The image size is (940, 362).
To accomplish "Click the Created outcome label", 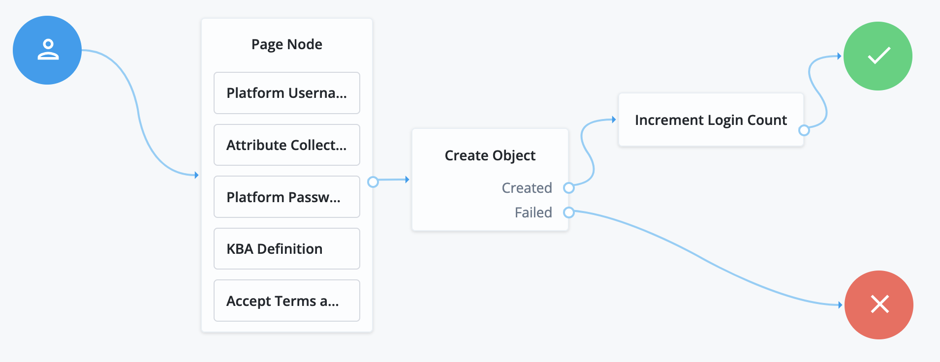I will [527, 188].
